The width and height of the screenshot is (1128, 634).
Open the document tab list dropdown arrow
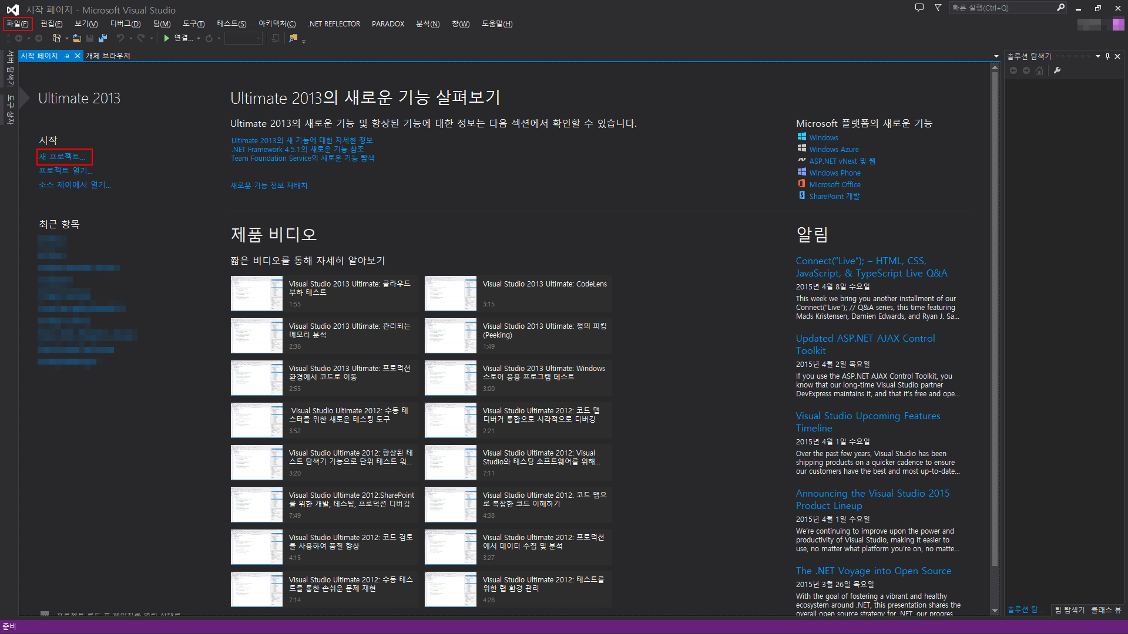996,56
